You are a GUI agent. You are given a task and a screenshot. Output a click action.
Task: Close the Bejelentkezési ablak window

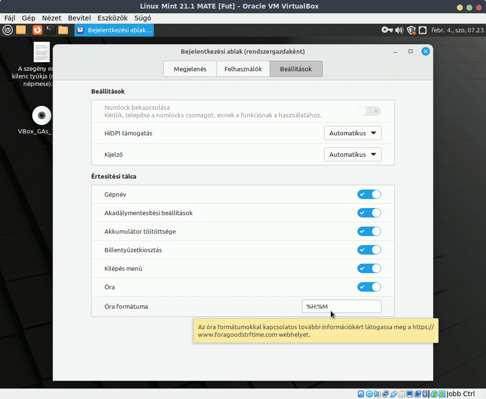pos(426,51)
